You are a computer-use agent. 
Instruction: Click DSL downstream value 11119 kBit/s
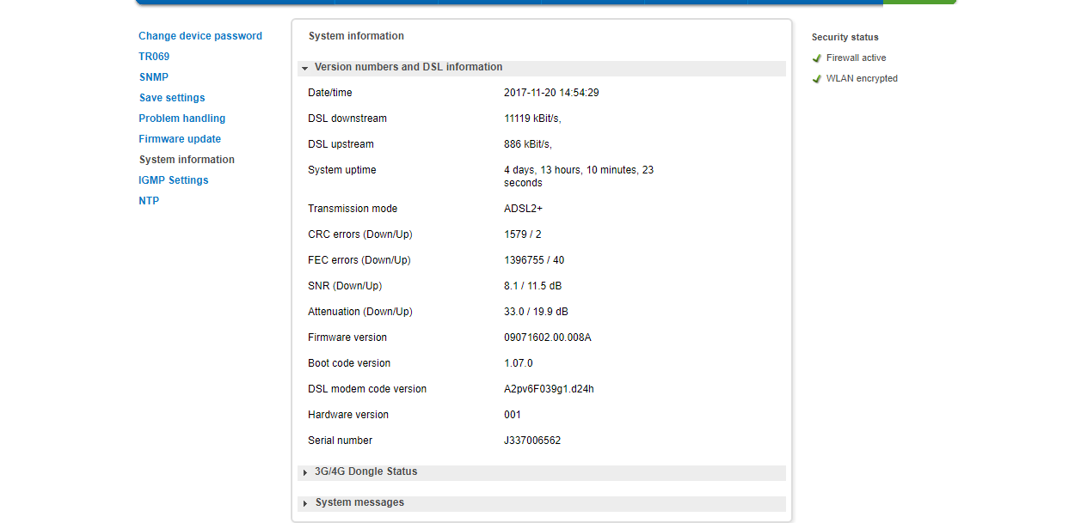pos(532,119)
